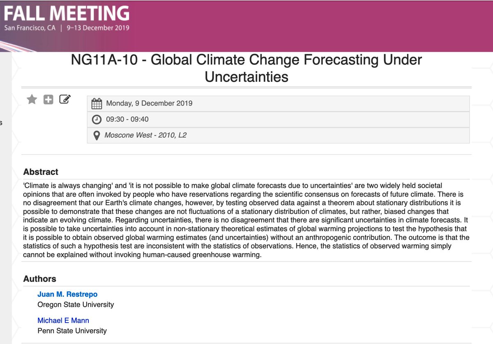Click the San Francisco, CA banner subtitle
This screenshot has width=493, height=344.
(x=30, y=28)
